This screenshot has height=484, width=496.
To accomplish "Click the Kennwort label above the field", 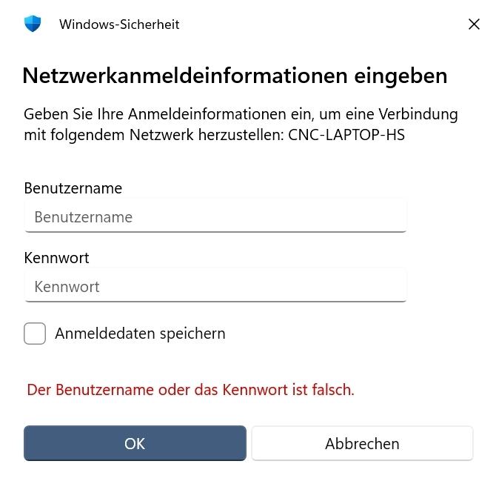I will point(56,258).
